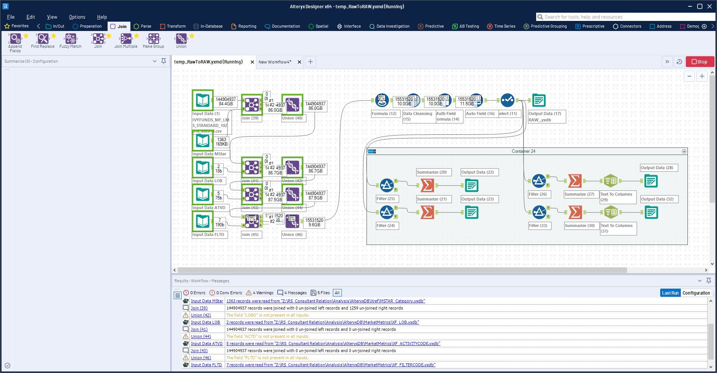Select the Append Fields tool
Image resolution: width=717 pixels, height=373 pixels.
pyautogui.click(x=15, y=39)
